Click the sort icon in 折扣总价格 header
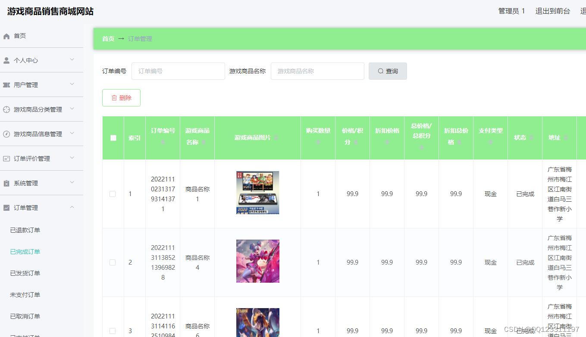Screen dimensions: 586x337 pyautogui.click(x=460, y=142)
